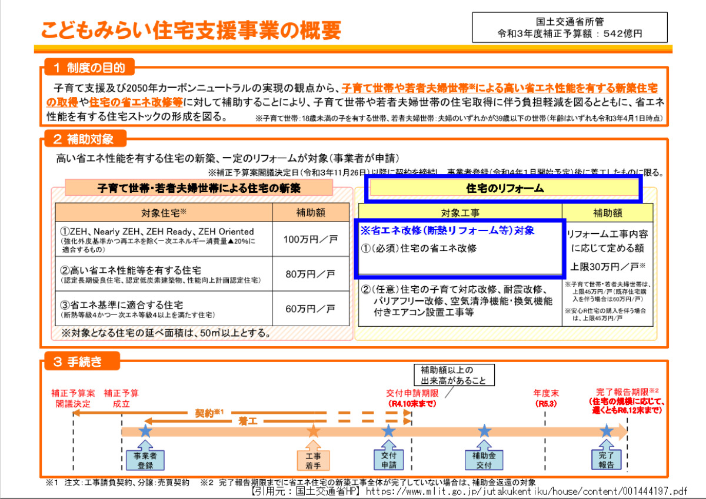Click the 補正予算成立 timeline label
The height and width of the screenshot is (499, 706).
tap(121, 398)
